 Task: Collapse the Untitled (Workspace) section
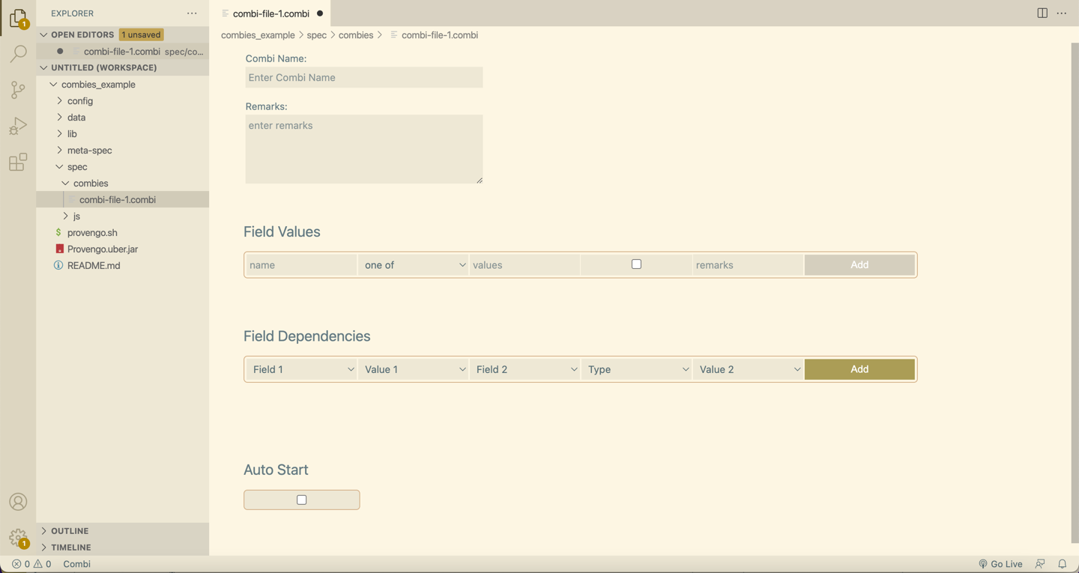[x=43, y=68]
